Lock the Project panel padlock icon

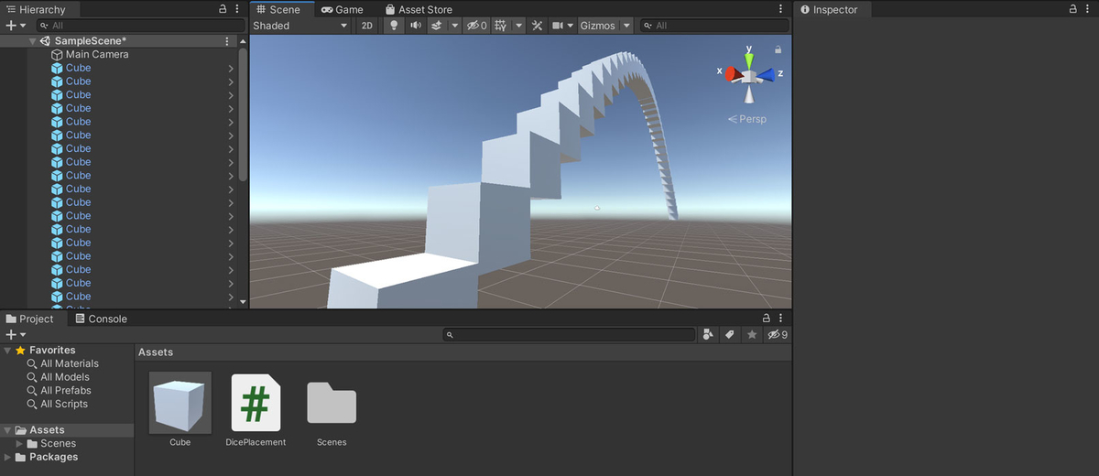[767, 318]
